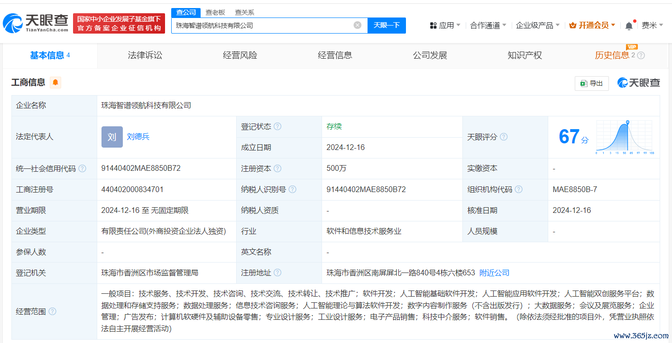The height and width of the screenshot is (343, 672).
Task: Click organization code MAE8850B-7
Action: [x=575, y=189]
